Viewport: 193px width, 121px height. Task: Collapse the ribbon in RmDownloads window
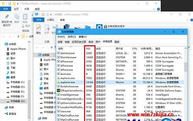[x=154, y=9]
